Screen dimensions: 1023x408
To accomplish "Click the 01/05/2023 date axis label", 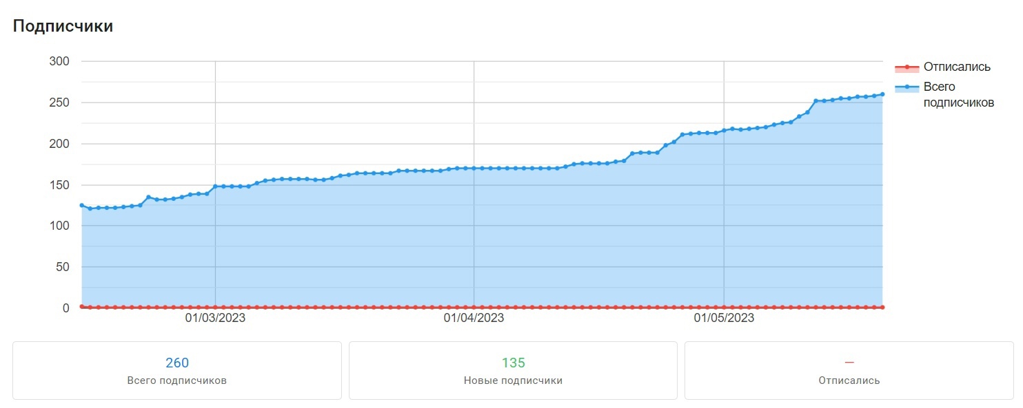I will point(724,318).
